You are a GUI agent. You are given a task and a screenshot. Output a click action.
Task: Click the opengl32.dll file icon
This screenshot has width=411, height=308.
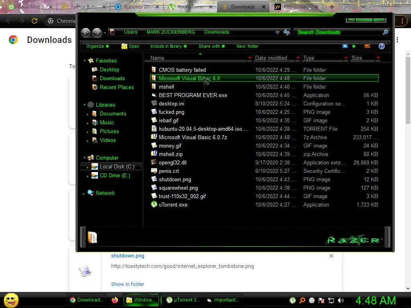(154, 162)
